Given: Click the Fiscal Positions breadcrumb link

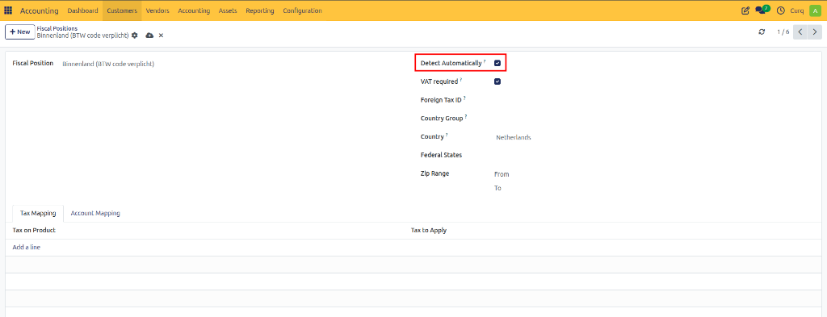Looking at the screenshot, I should coord(57,28).
